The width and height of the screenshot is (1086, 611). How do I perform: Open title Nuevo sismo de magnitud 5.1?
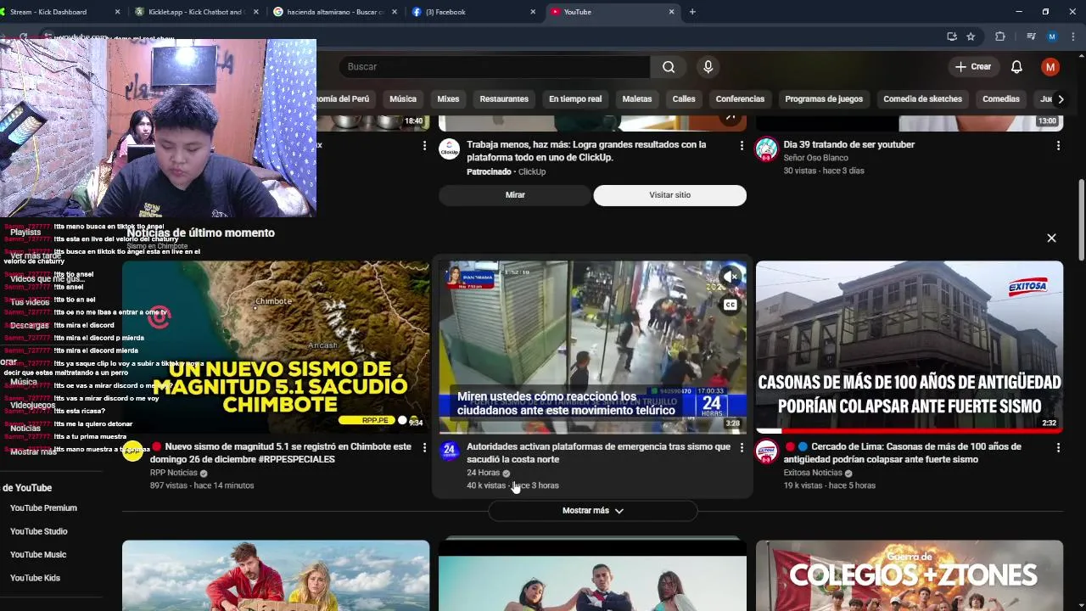[x=288, y=453]
